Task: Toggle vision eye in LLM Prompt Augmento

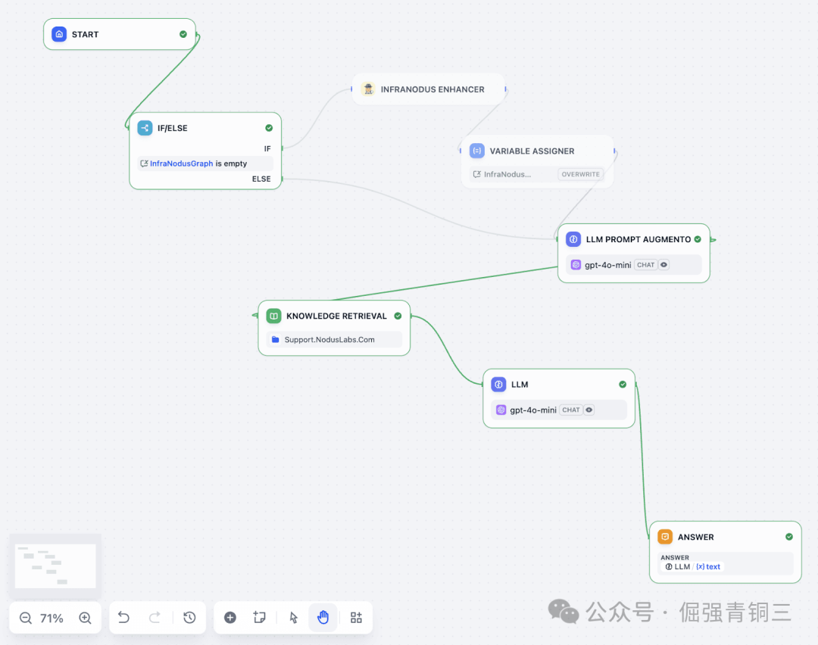Action: 663,265
